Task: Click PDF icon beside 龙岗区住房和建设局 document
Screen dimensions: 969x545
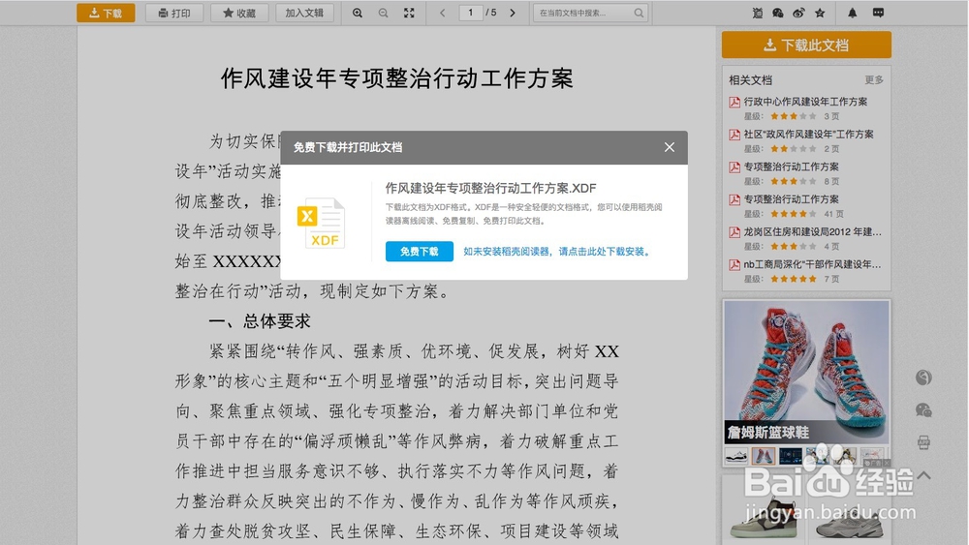Action: pyautogui.click(x=735, y=232)
